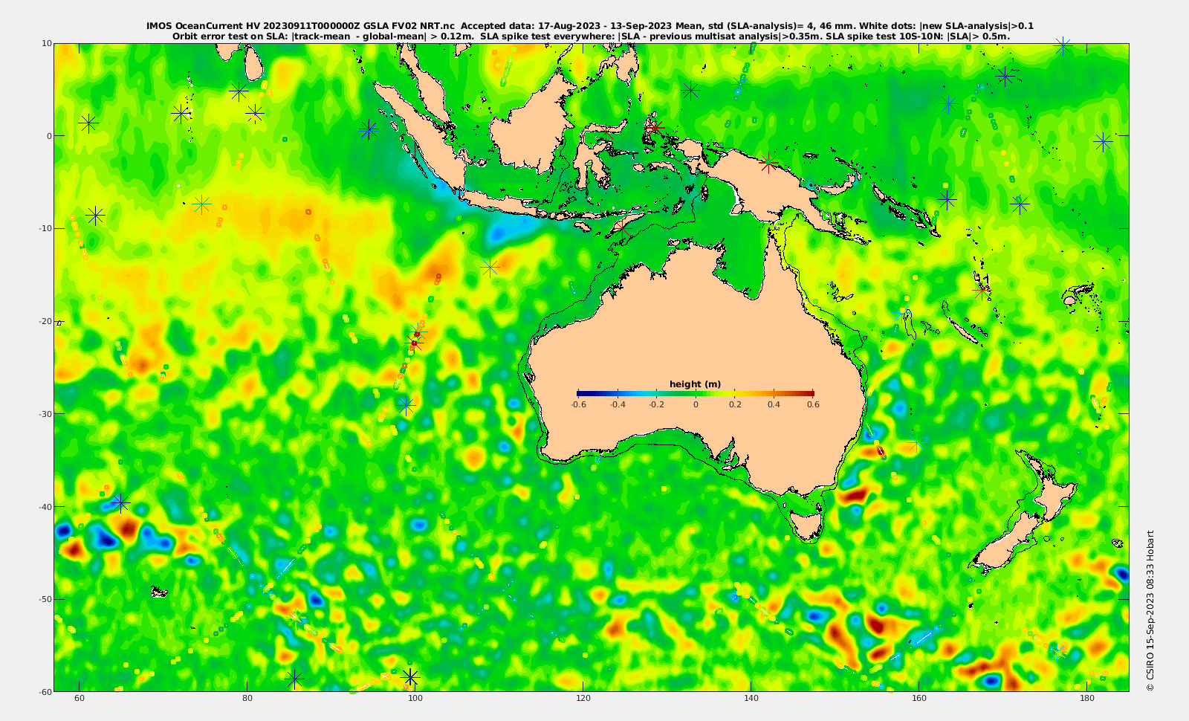The height and width of the screenshot is (721, 1189).
Task: Click the "180" longitude axis label
Action: tap(1087, 699)
